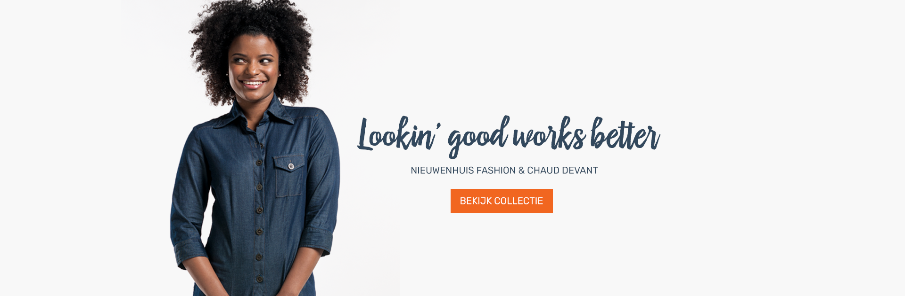
Task: Click the silver button on the chest pocket
Action: (x=291, y=166)
